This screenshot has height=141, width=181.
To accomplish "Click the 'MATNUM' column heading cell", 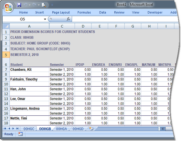I will point(149,64).
